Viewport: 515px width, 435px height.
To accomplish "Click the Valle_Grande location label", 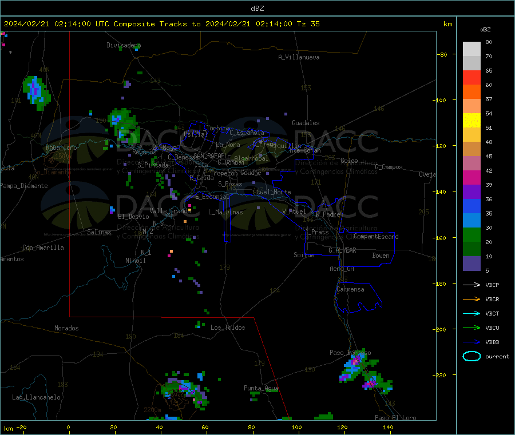I will (x=170, y=211).
